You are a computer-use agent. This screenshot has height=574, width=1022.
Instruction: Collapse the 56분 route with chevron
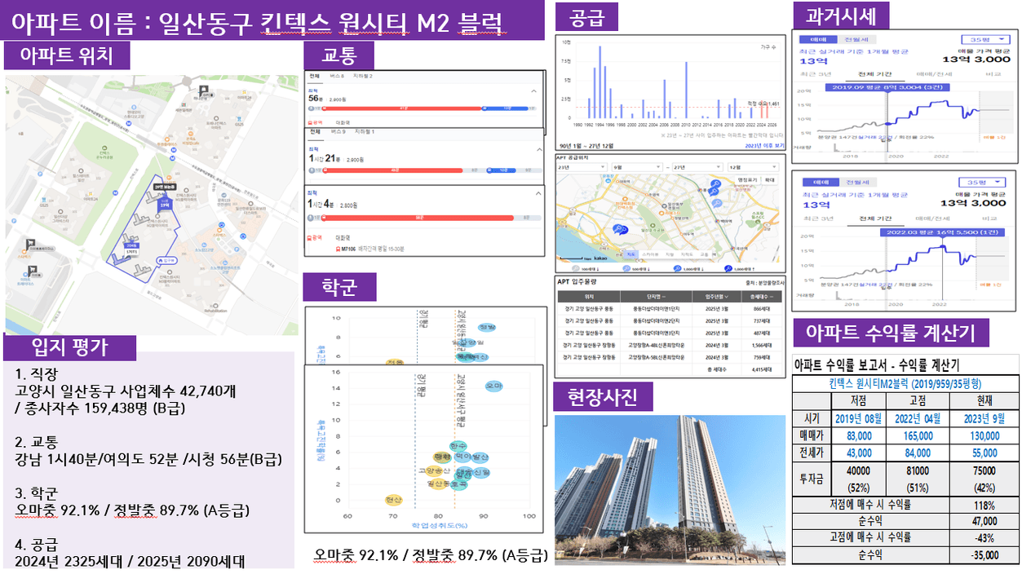534,91
